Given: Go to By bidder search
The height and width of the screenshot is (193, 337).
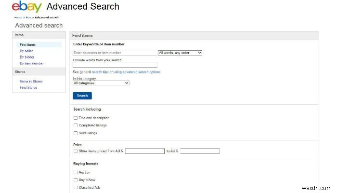Looking at the screenshot, I should [x=26, y=57].
